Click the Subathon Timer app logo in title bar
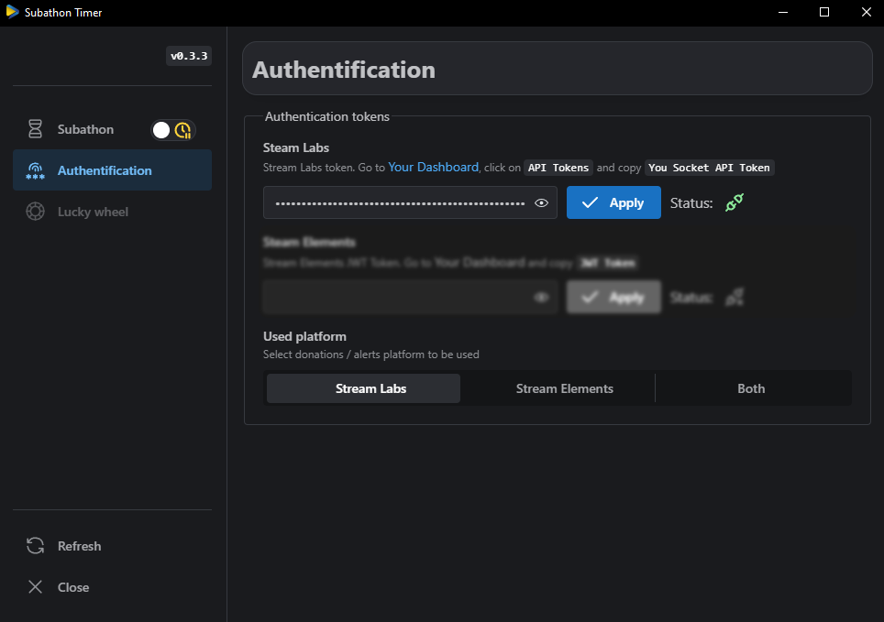Image resolution: width=884 pixels, height=622 pixels. (12, 12)
